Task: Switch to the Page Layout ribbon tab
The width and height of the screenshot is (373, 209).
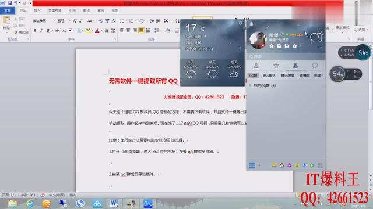Action: click(55, 10)
